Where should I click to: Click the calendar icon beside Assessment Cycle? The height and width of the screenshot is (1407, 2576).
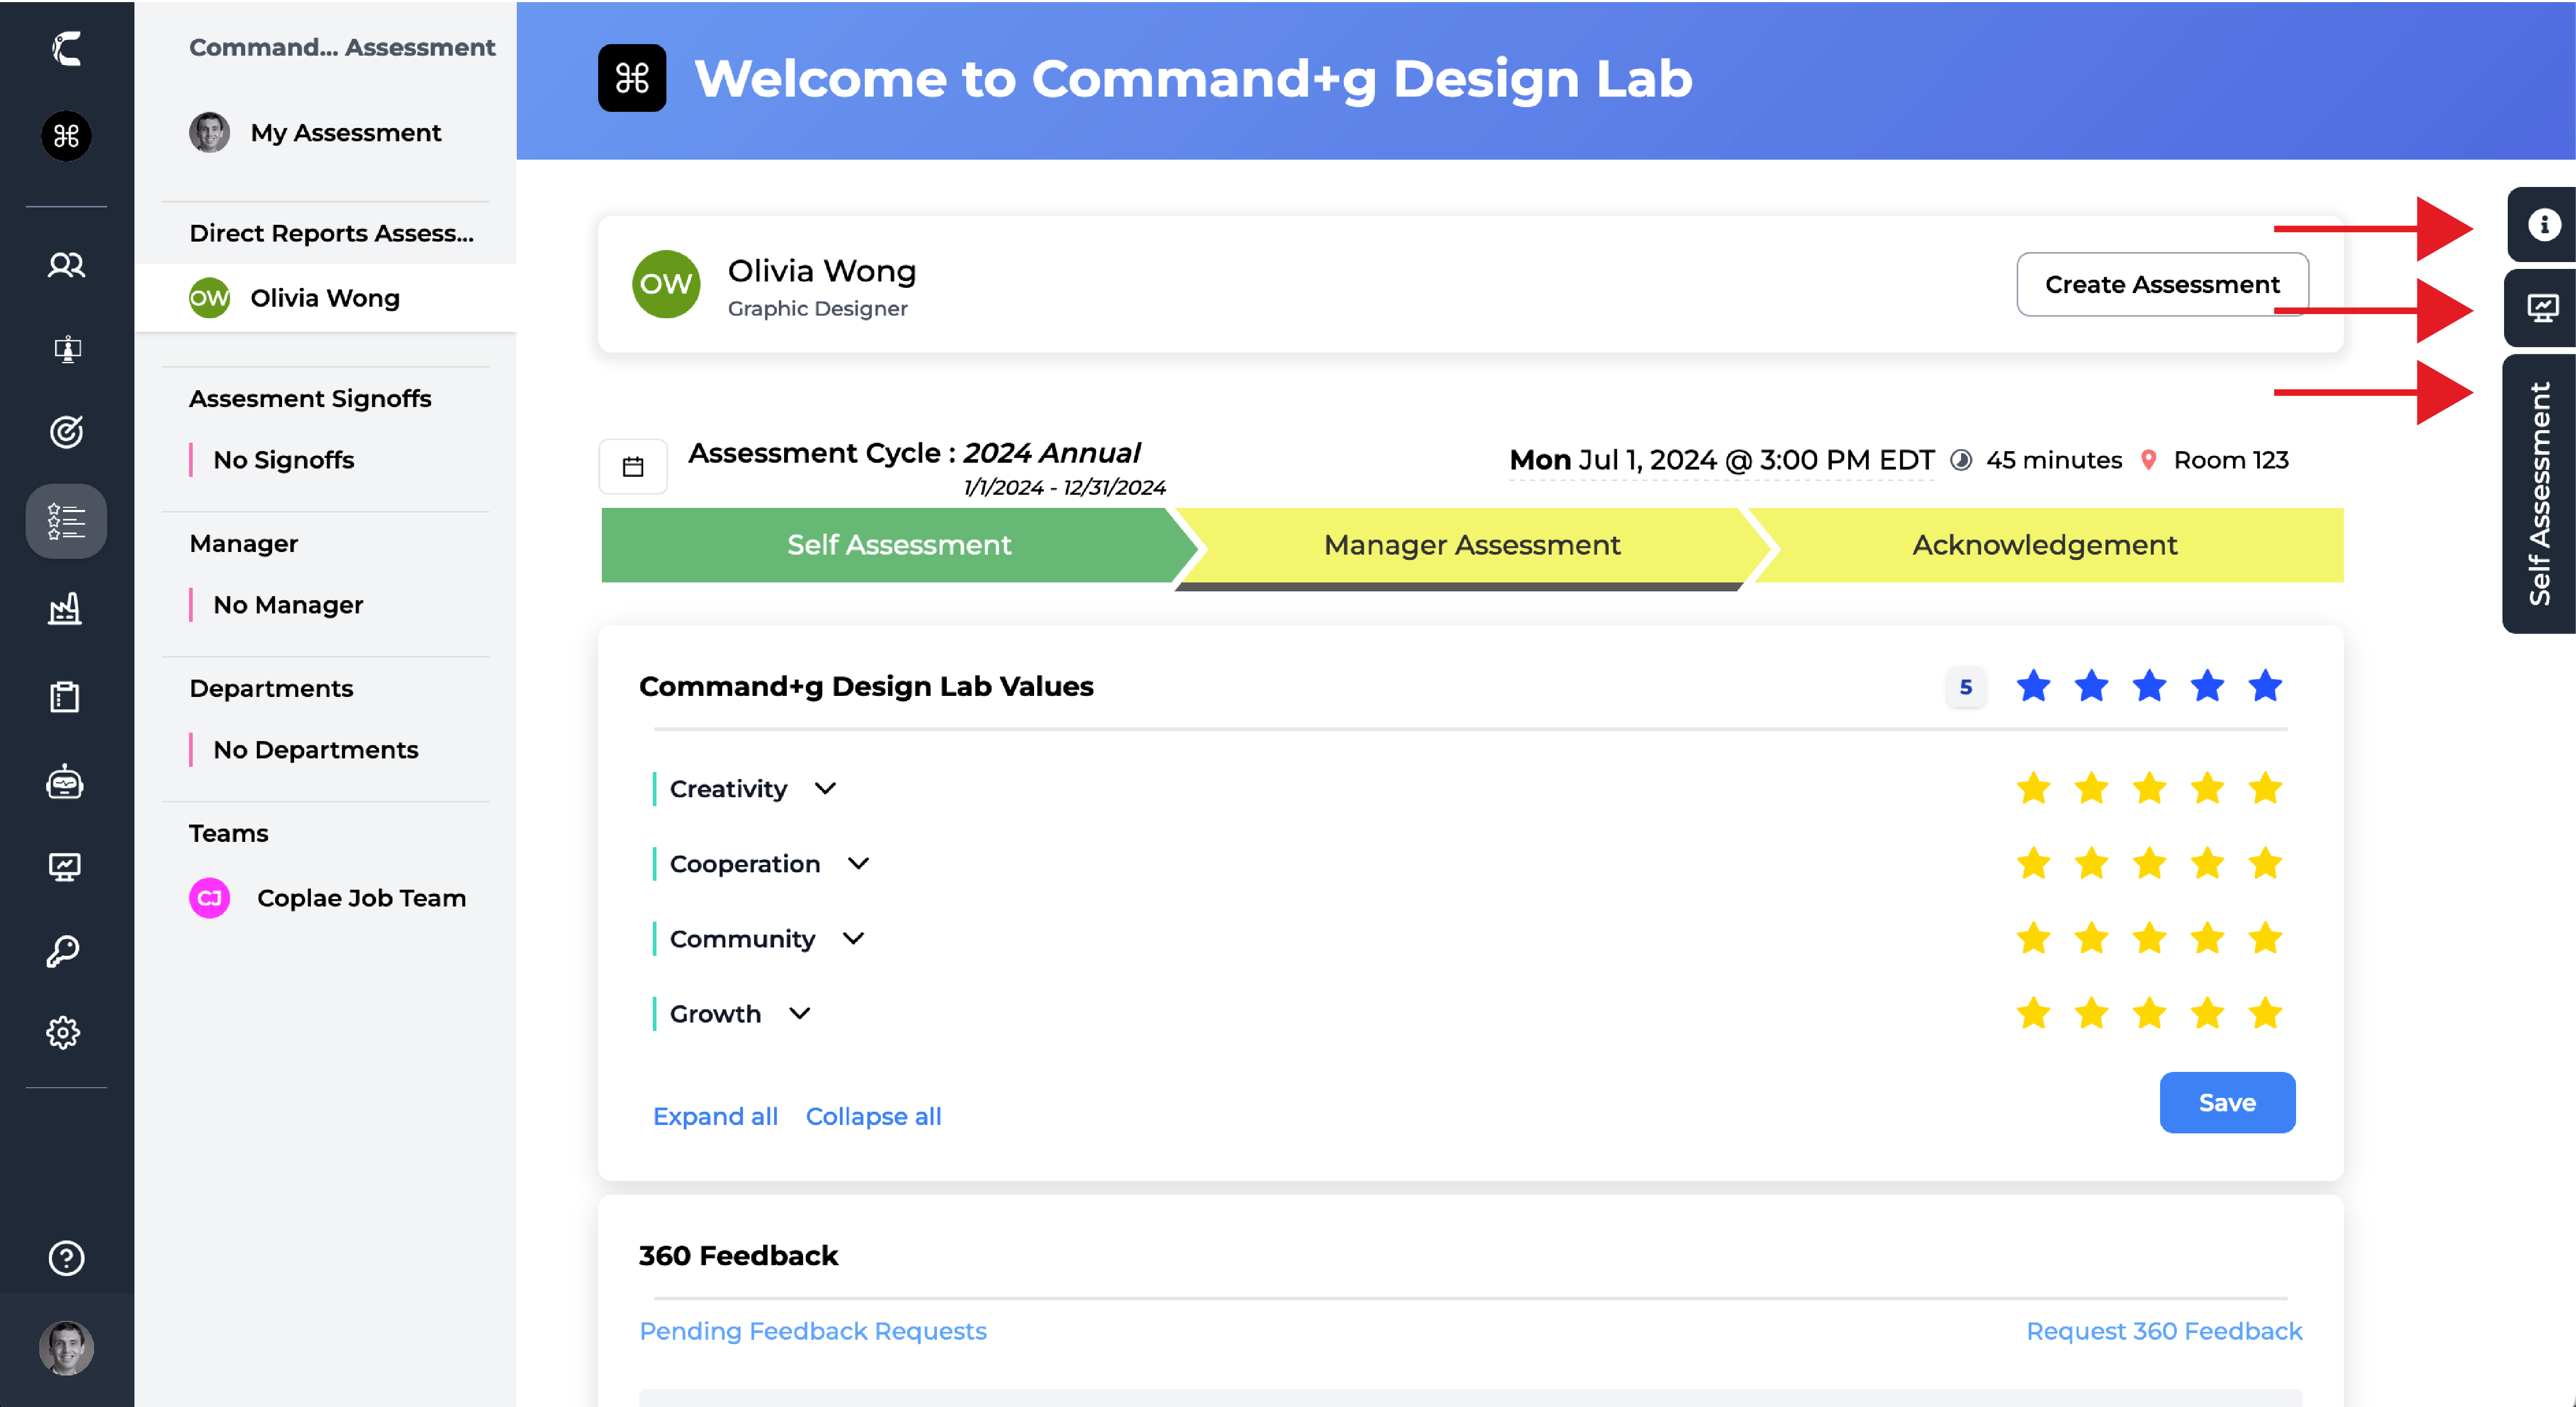pos(633,467)
